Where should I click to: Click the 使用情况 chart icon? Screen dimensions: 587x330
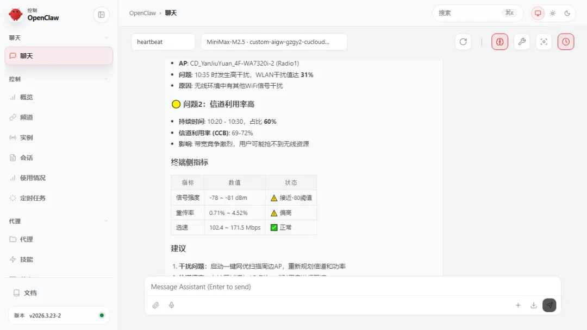[x=13, y=178]
